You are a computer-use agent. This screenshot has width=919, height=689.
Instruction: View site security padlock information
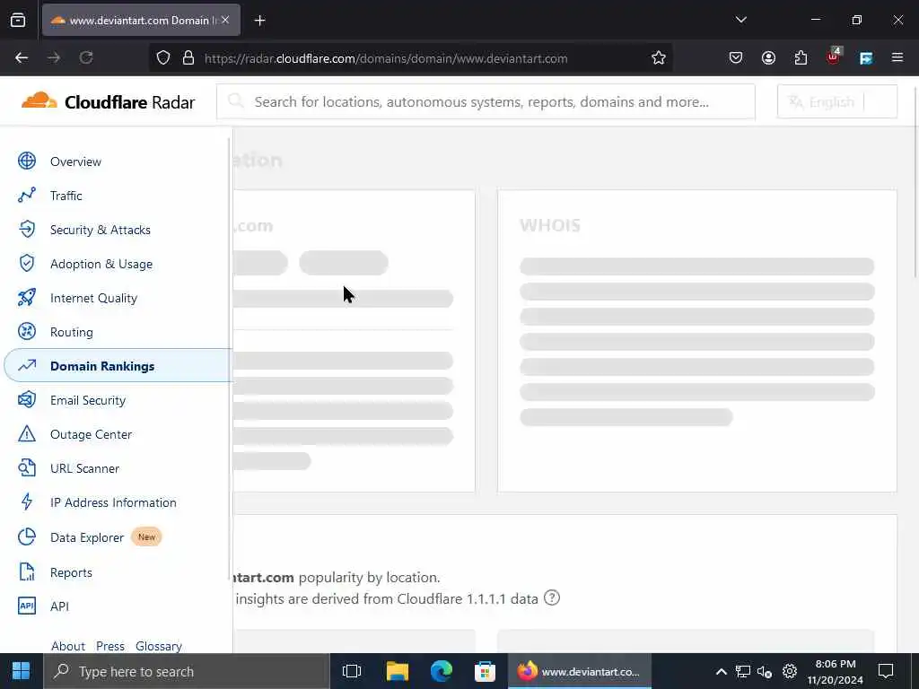point(188,58)
